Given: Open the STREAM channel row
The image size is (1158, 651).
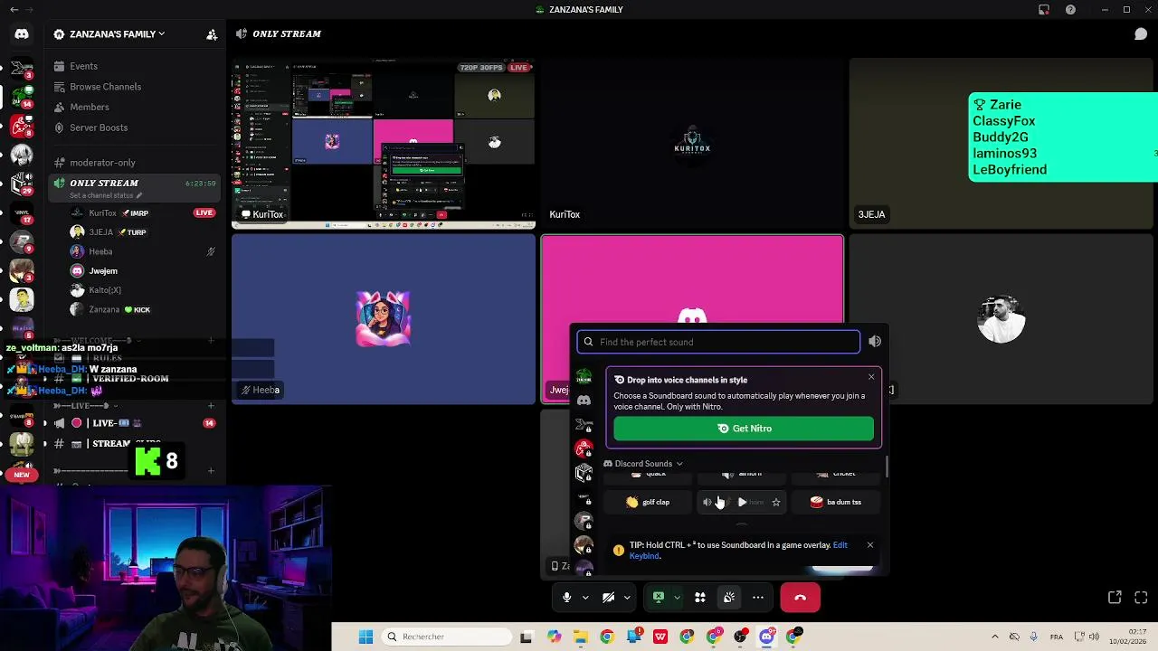Looking at the screenshot, I should point(134,444).
